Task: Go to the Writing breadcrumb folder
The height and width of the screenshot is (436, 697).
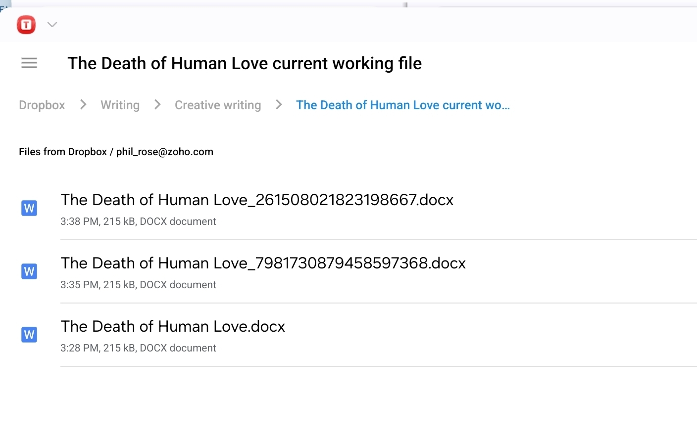Action: pyautogui.click(x=120, y=105)
